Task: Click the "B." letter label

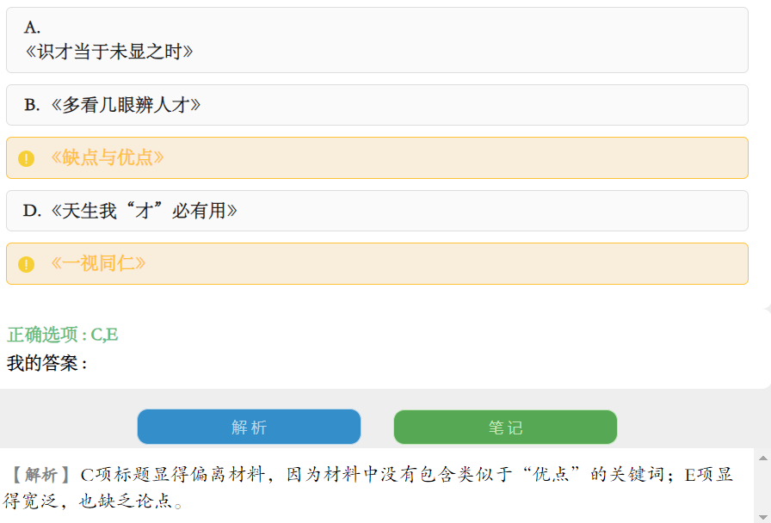Action: [x=33, y=105]
